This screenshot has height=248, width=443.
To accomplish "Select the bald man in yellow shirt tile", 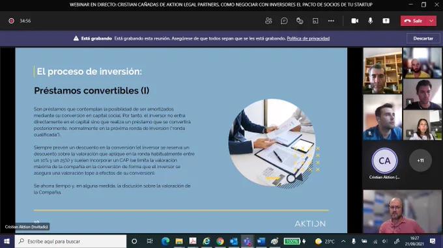I will pyautogui.click(x=422, y=63).
